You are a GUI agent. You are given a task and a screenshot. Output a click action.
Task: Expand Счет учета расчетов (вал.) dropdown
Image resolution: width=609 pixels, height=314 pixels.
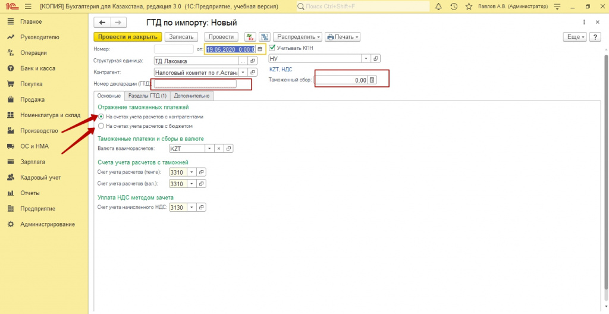[x=192, y=183]
